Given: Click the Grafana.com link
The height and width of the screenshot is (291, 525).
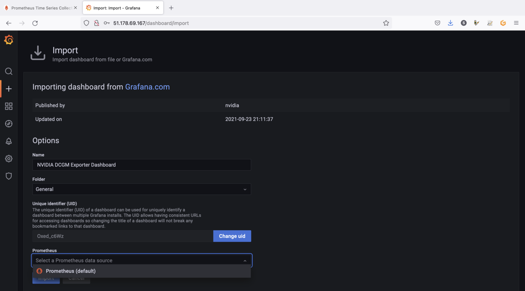Looking at the screenshot, I should [147, 87].
